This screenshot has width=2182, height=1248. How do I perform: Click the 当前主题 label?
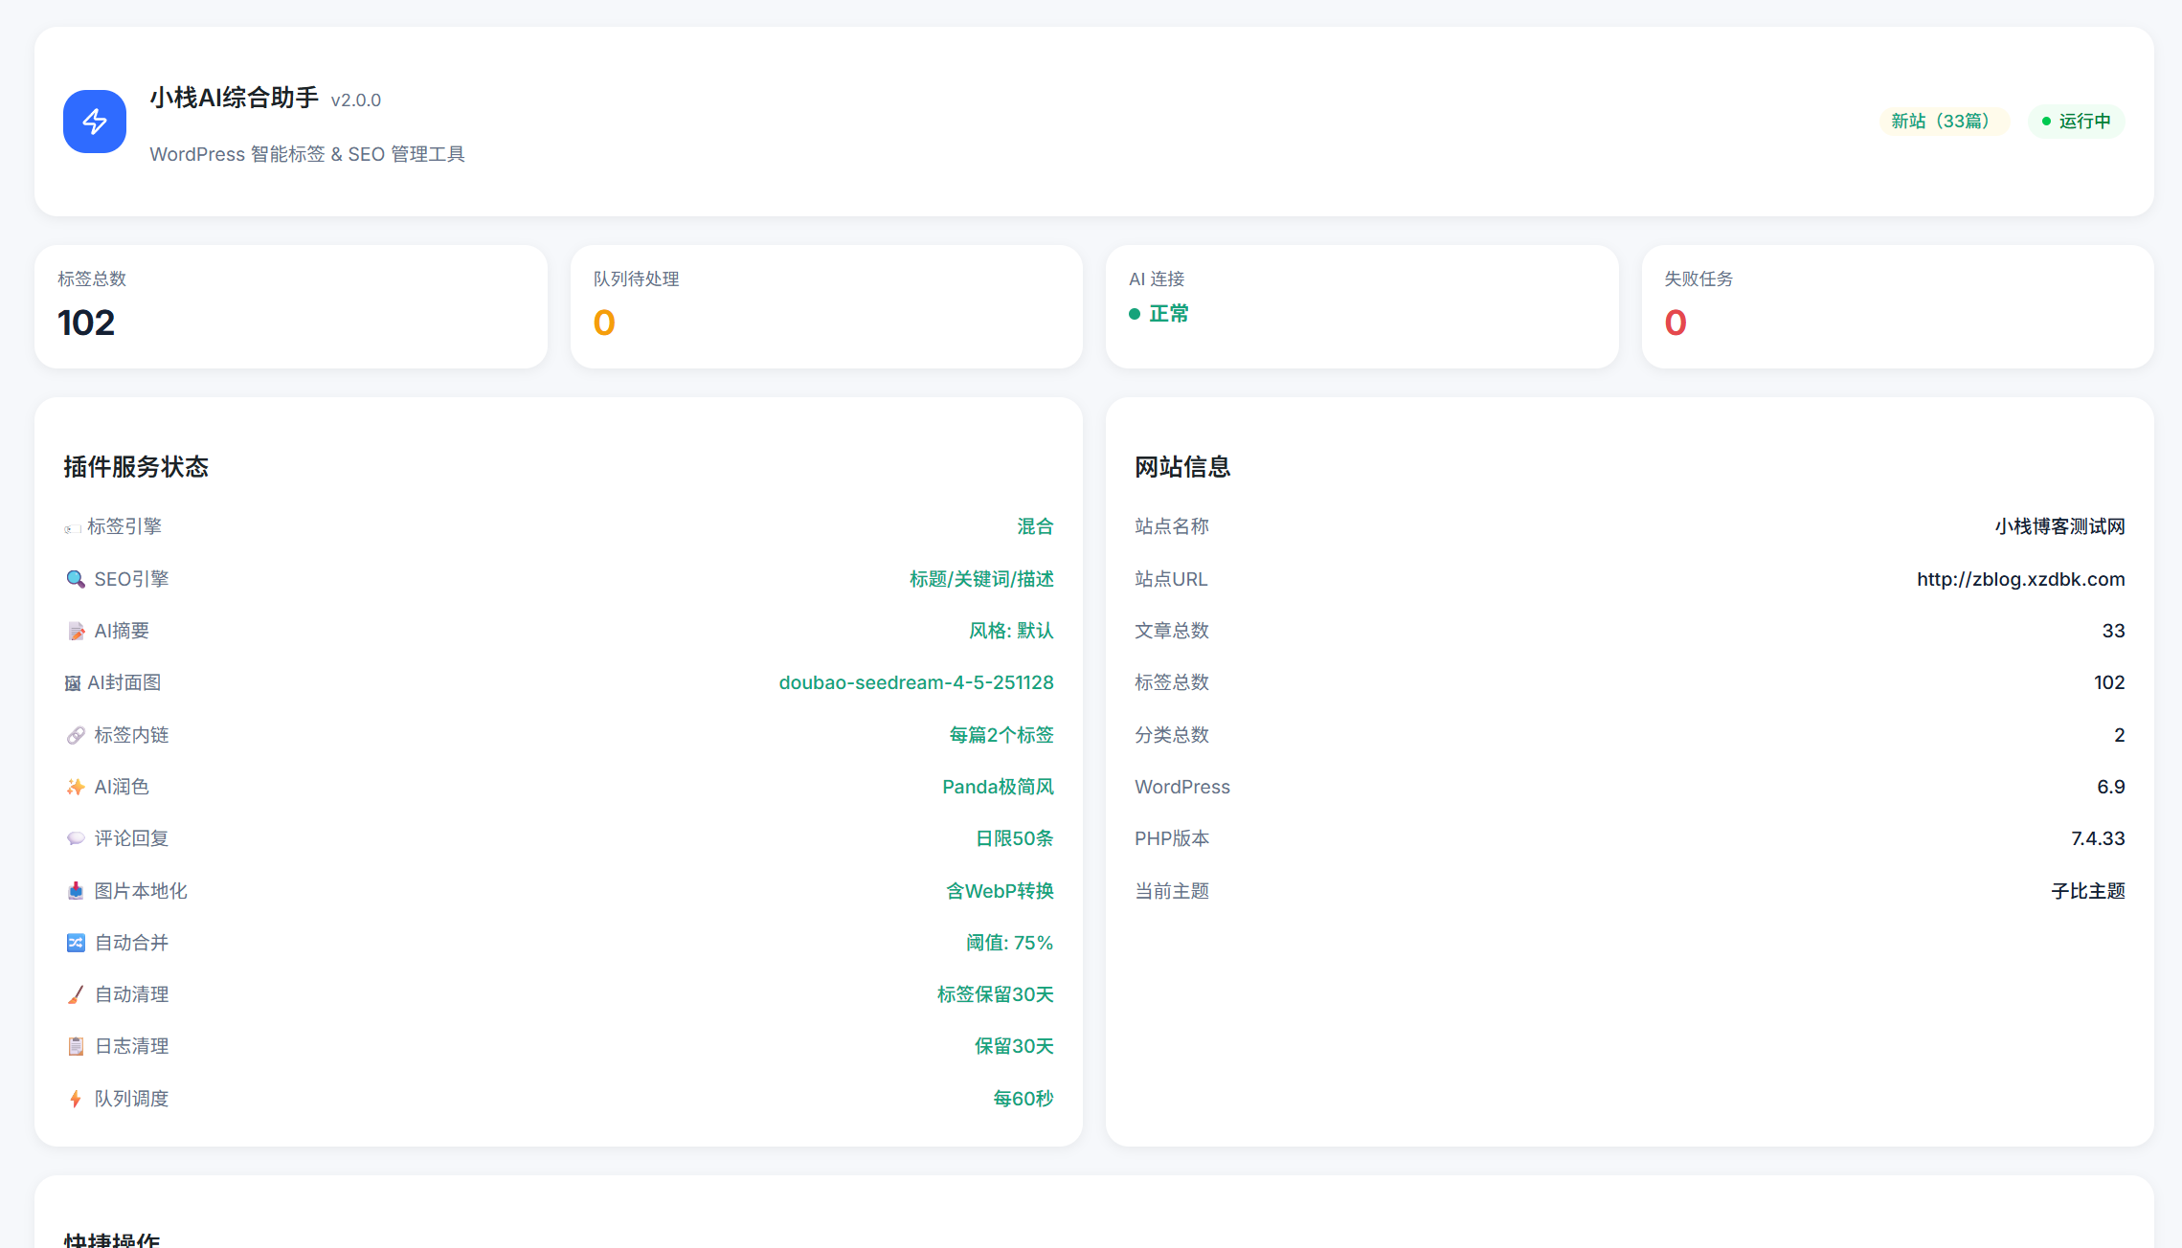tap(1172, 891)
